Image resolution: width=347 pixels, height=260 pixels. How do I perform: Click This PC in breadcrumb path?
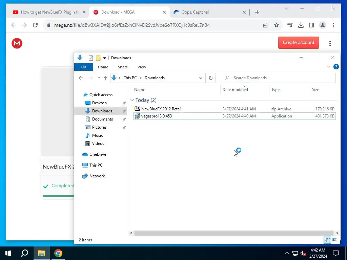pyautogui.click(x=130, y=78)
